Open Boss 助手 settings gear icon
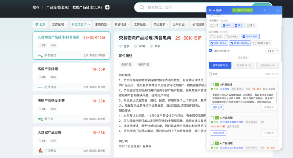This screenshot has height=158, width=293. point(264,10)
